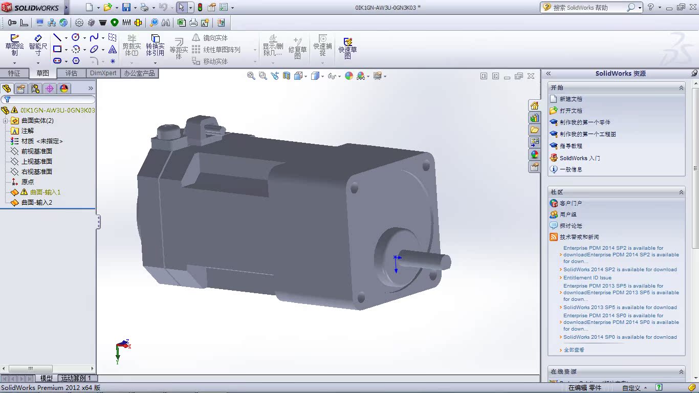Collapse the task pane with double chevron
The height and width of the screenshot is (393, 699).
pyautogui.click(x=548, y=73)
